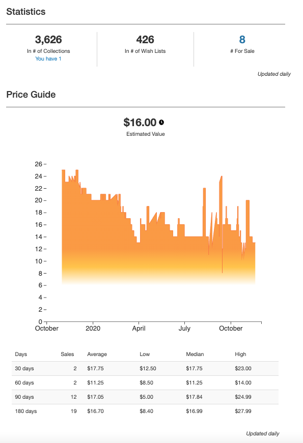Click the High column header
Viewport: 303px width, 443px height.
click(240, 355)
